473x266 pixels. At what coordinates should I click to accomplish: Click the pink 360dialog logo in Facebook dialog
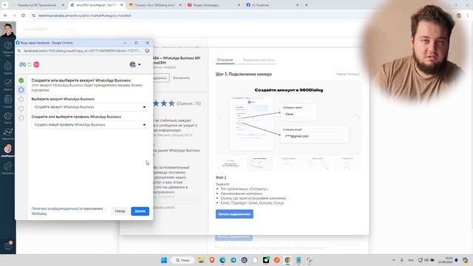pos(36,64)
